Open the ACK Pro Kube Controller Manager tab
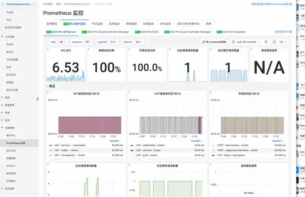Image resolution: width=305 pixels, height=197 pixels. click(x=188, y=32)
